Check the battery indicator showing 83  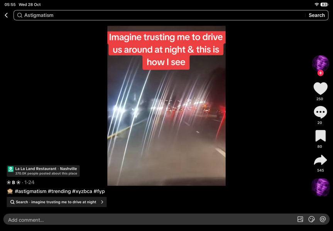[324, 5]
